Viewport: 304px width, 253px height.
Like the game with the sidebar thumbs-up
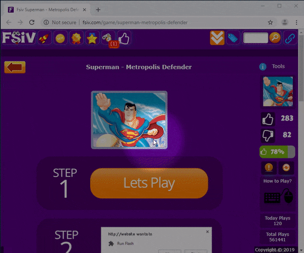(x=268, y=119)
